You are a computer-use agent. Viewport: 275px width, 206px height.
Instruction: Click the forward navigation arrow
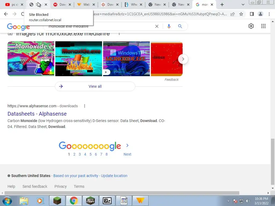[x=15, y=14]
